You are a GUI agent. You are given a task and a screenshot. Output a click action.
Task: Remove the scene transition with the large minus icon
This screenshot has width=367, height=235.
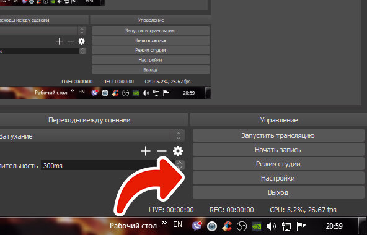point(162,151)
